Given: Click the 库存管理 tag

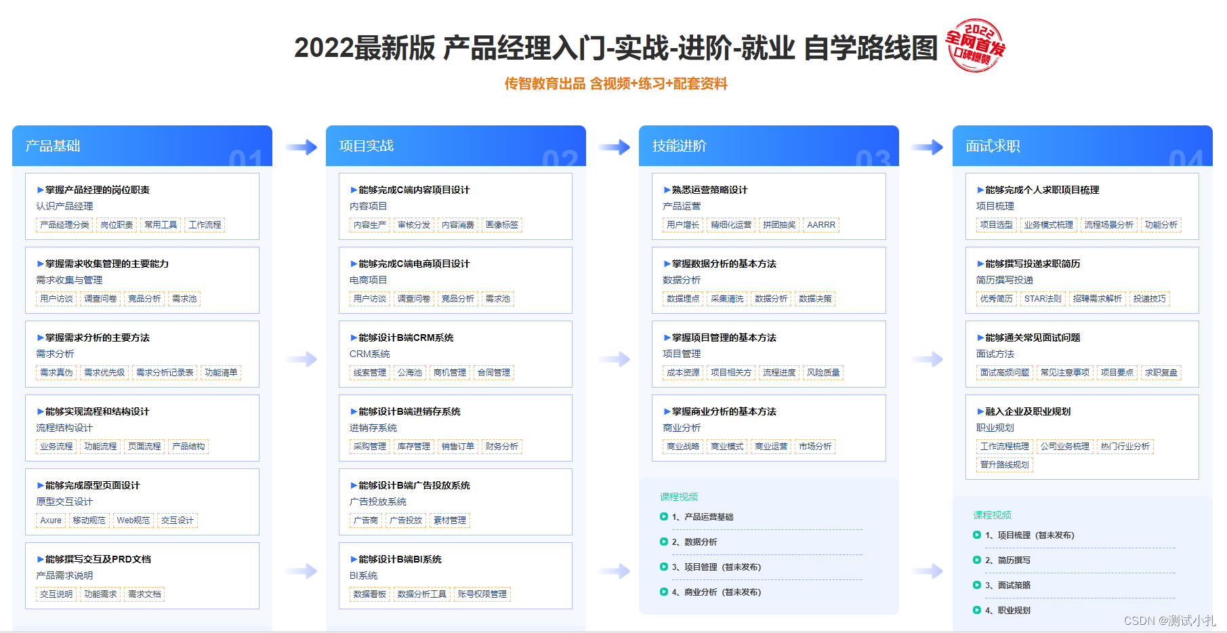Looking at the screenshot, I should tap(414, 447).
